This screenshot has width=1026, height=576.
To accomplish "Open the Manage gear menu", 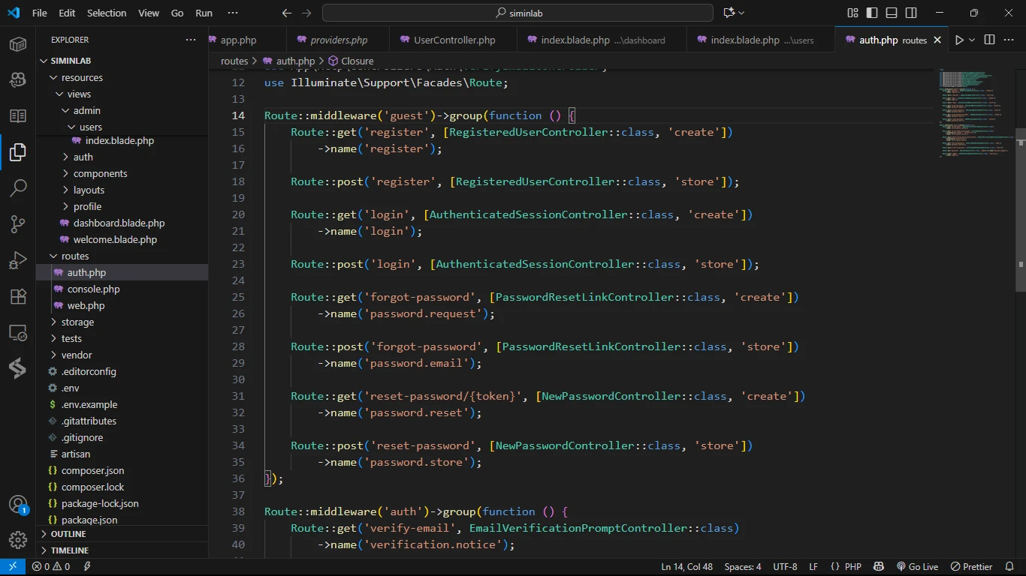I will click(18, 540).
